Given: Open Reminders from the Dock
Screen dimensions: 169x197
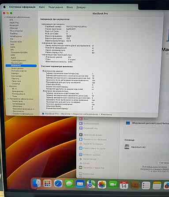Looking at the screenshot, I should coord(146,185).
